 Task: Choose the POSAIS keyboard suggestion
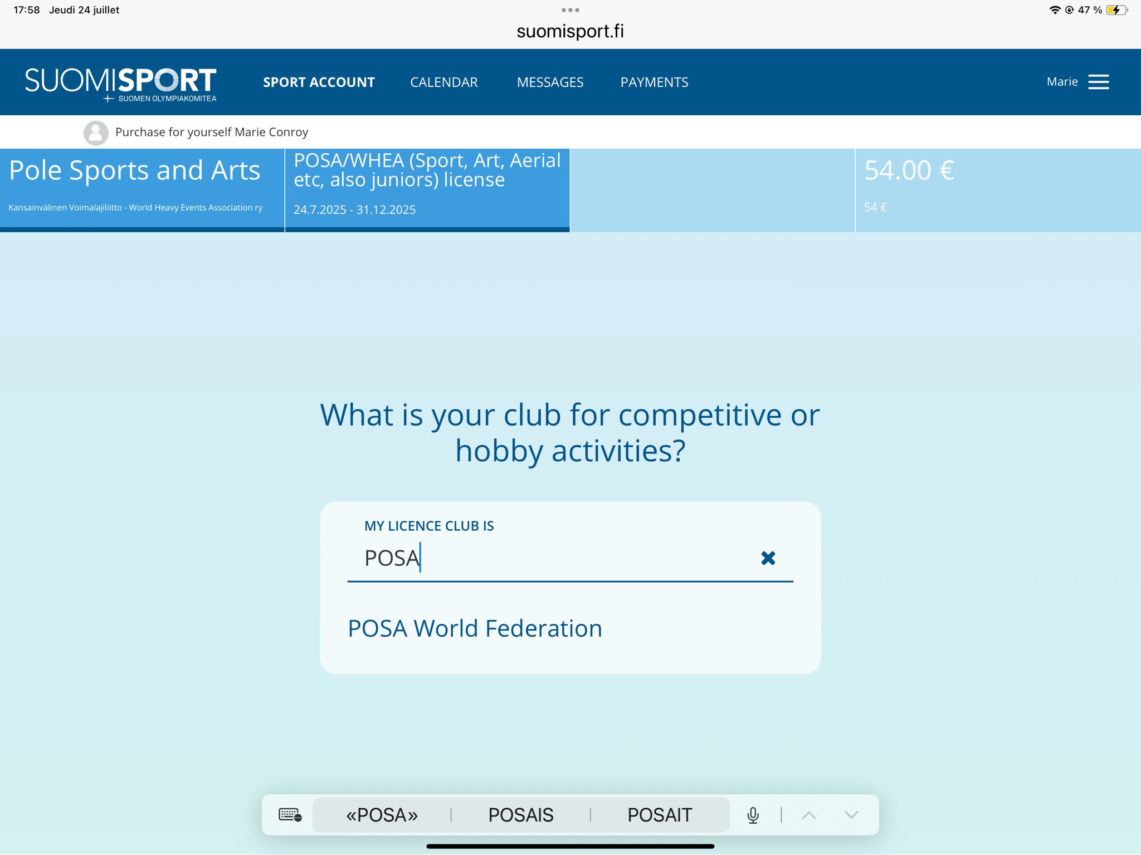pyautogui.click(x=520, y=815)
